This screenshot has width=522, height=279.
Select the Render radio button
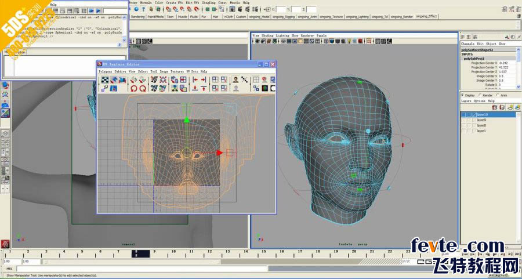click(480, 95)
